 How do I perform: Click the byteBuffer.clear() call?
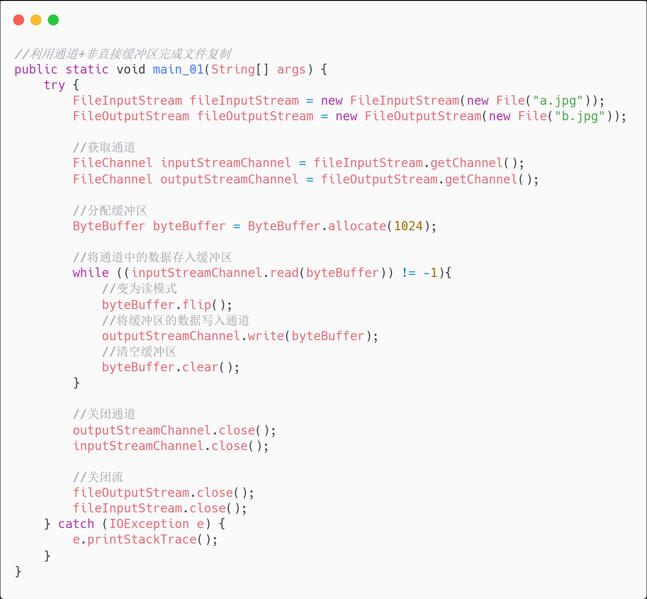point(170,367)
